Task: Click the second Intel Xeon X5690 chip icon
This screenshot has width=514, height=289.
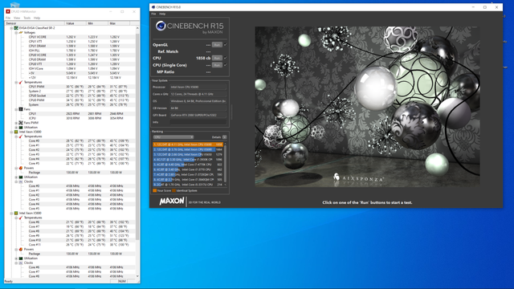Action: tap(16, 213)
